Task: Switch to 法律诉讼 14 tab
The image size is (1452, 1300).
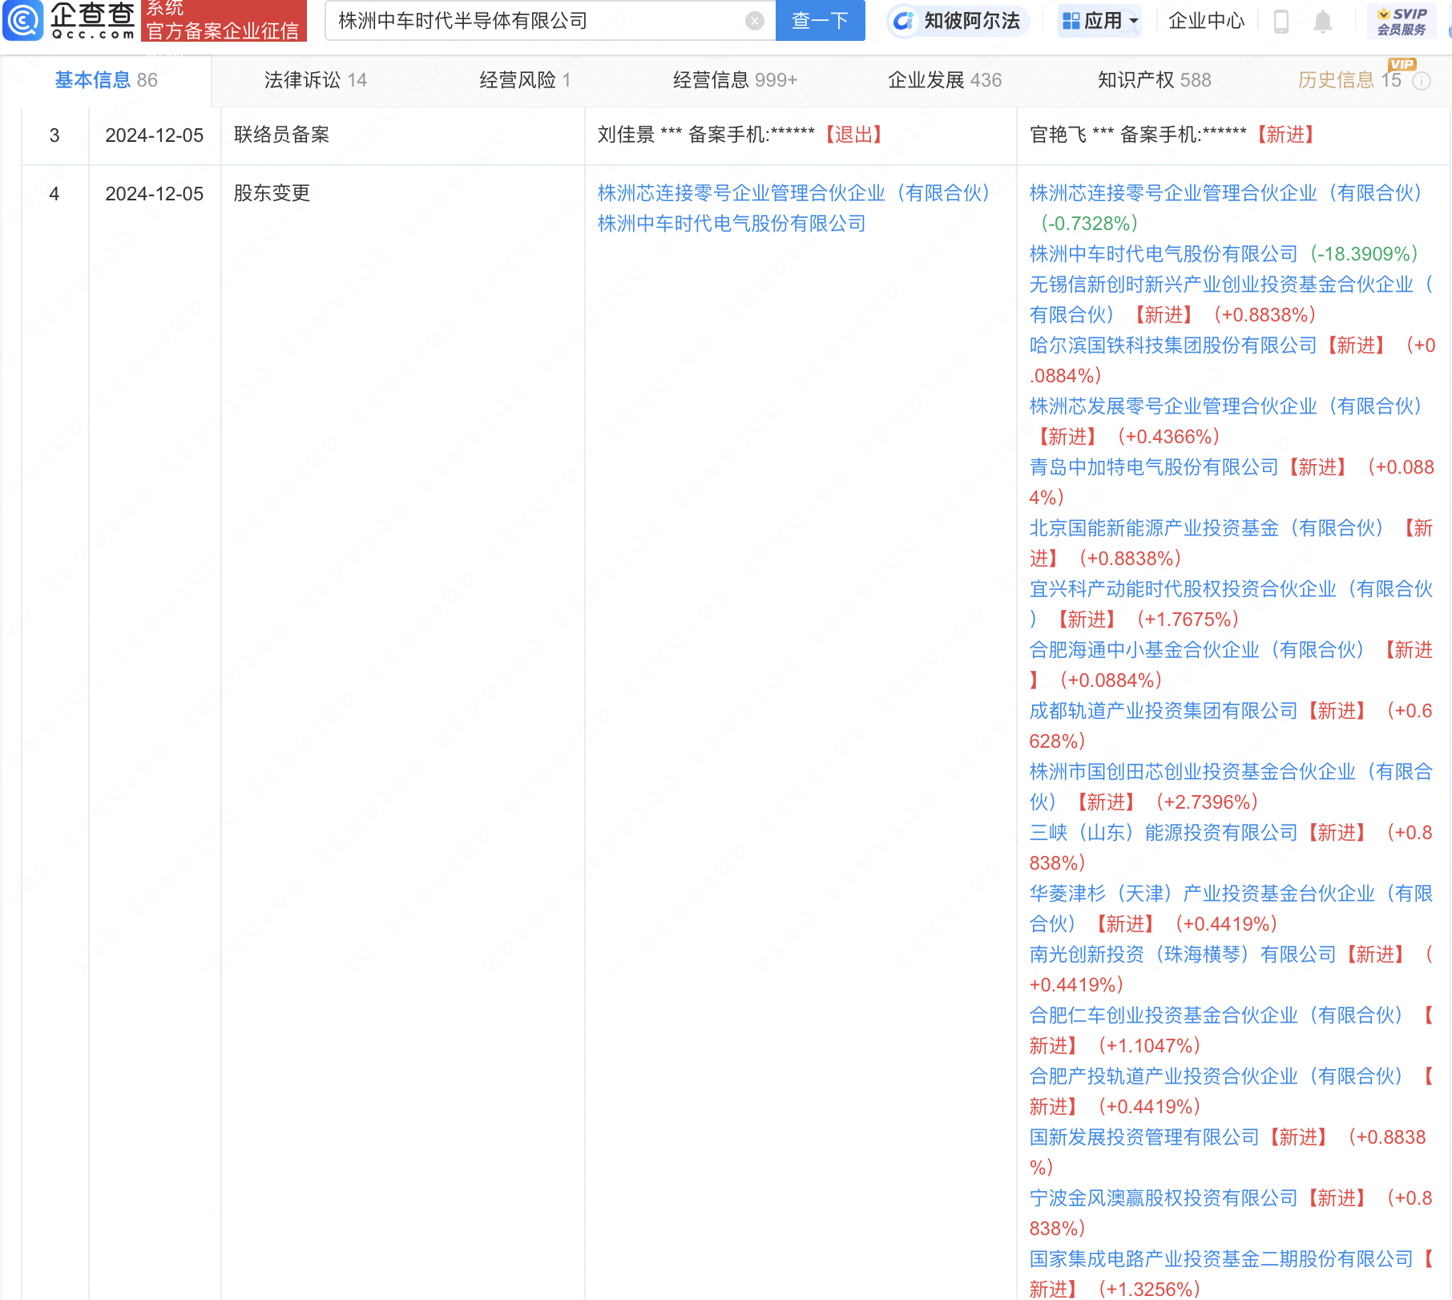Action: [316, 80]
